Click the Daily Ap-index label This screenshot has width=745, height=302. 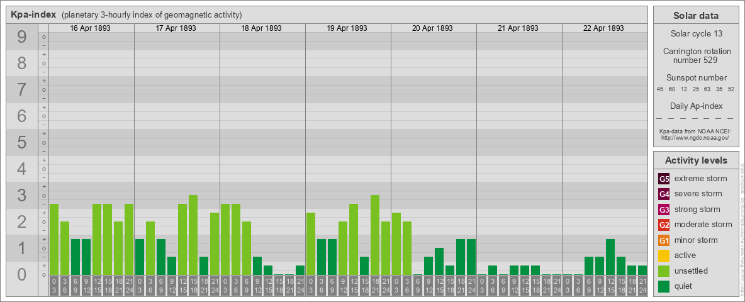pyautogui.click(x=696, y=106)
